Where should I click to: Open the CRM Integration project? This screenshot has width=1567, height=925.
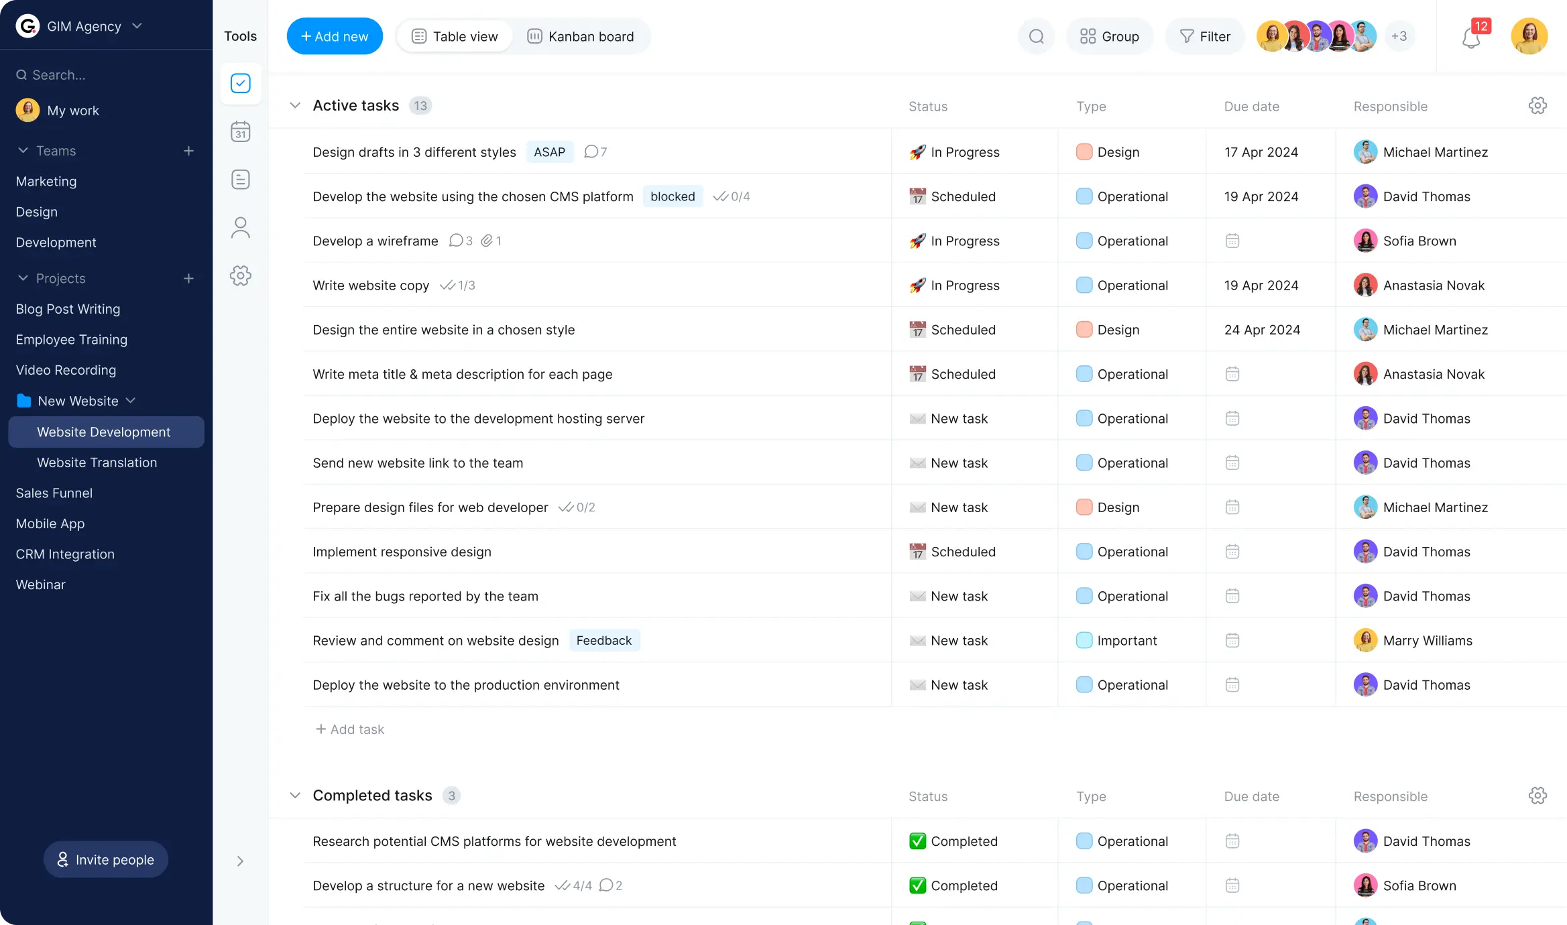[x=65, y=554]
